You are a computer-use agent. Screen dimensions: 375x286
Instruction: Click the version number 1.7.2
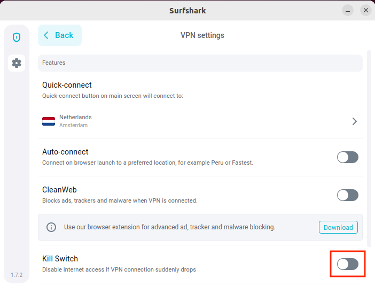(17, 275)
